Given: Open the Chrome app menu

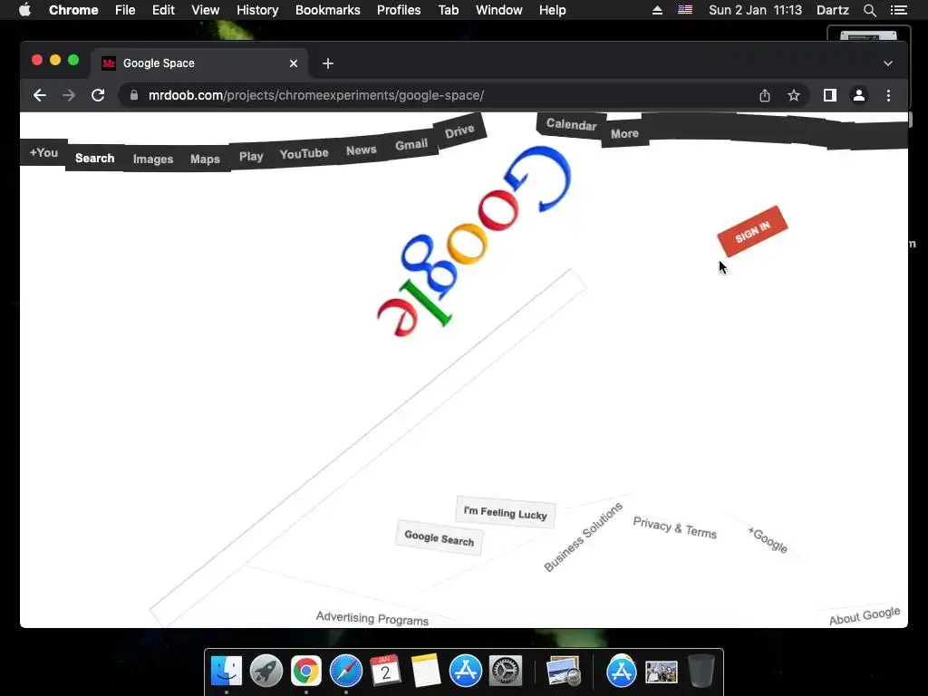Looking at the screenshot, I should (x=73, y=10).
